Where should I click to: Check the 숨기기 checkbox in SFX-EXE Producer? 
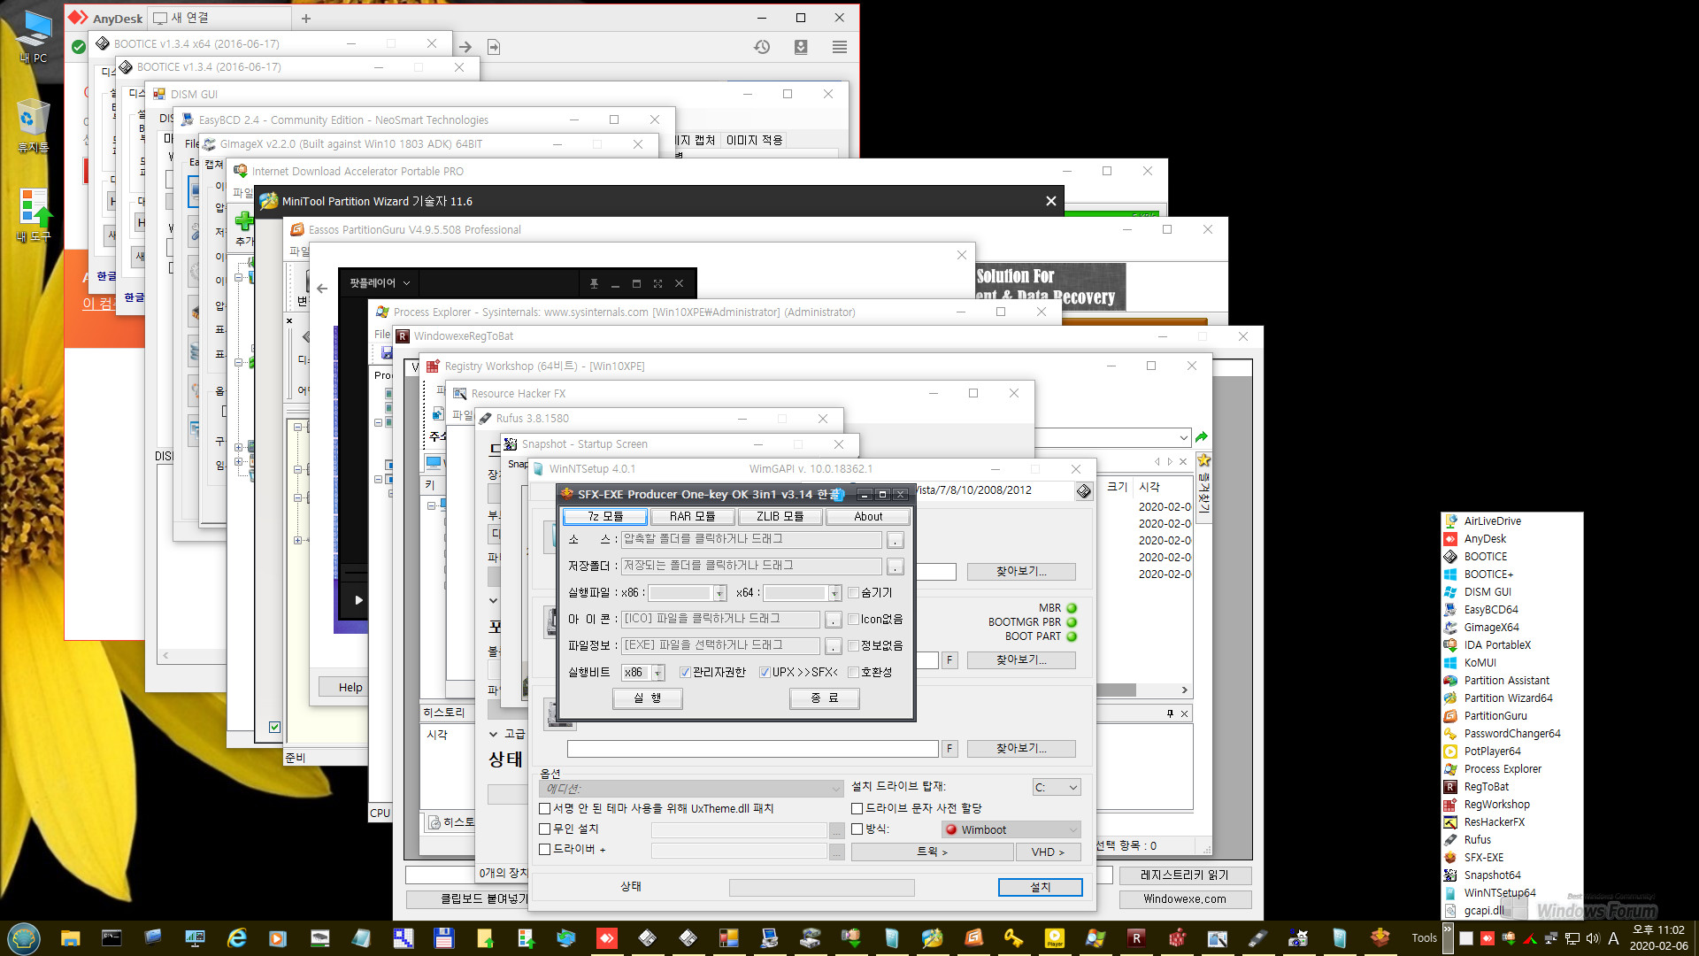pos(854,593)
